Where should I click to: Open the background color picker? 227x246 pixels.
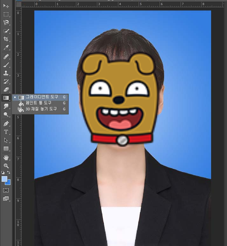pos(9,183)
